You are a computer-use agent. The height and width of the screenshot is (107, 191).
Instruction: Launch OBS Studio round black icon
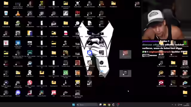click(x=101, y=63)
